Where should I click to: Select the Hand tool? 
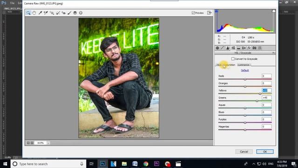(x=34, y=13)
